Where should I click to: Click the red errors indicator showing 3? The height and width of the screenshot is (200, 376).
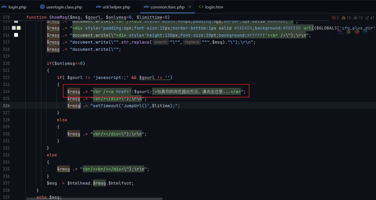pos(335,18)
